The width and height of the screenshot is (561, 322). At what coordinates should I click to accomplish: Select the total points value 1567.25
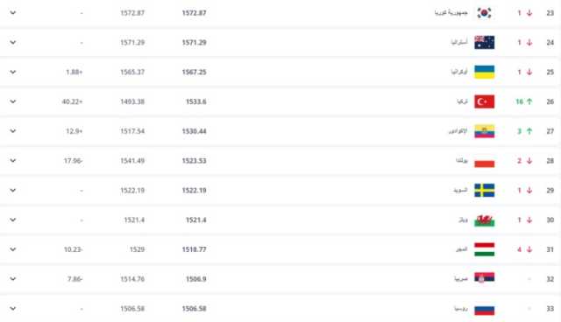(x=195, y=72)
